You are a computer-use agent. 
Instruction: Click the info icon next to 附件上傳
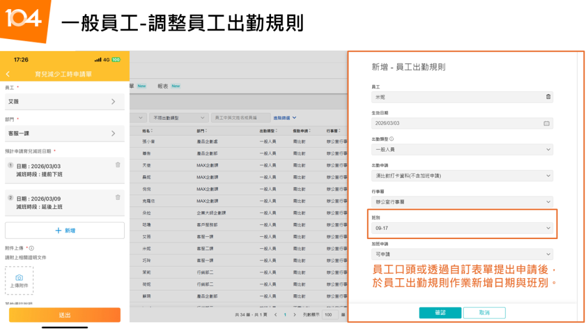[31, 248]
